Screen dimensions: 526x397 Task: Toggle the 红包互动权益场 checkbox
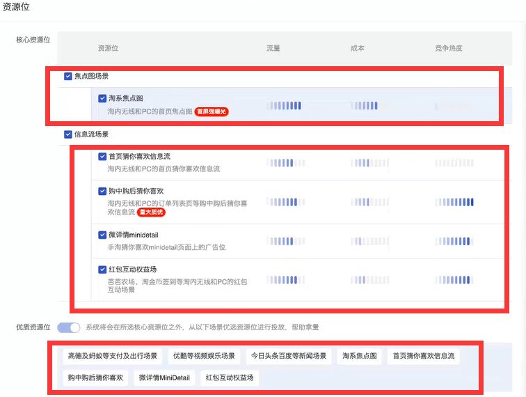[102, 270]
